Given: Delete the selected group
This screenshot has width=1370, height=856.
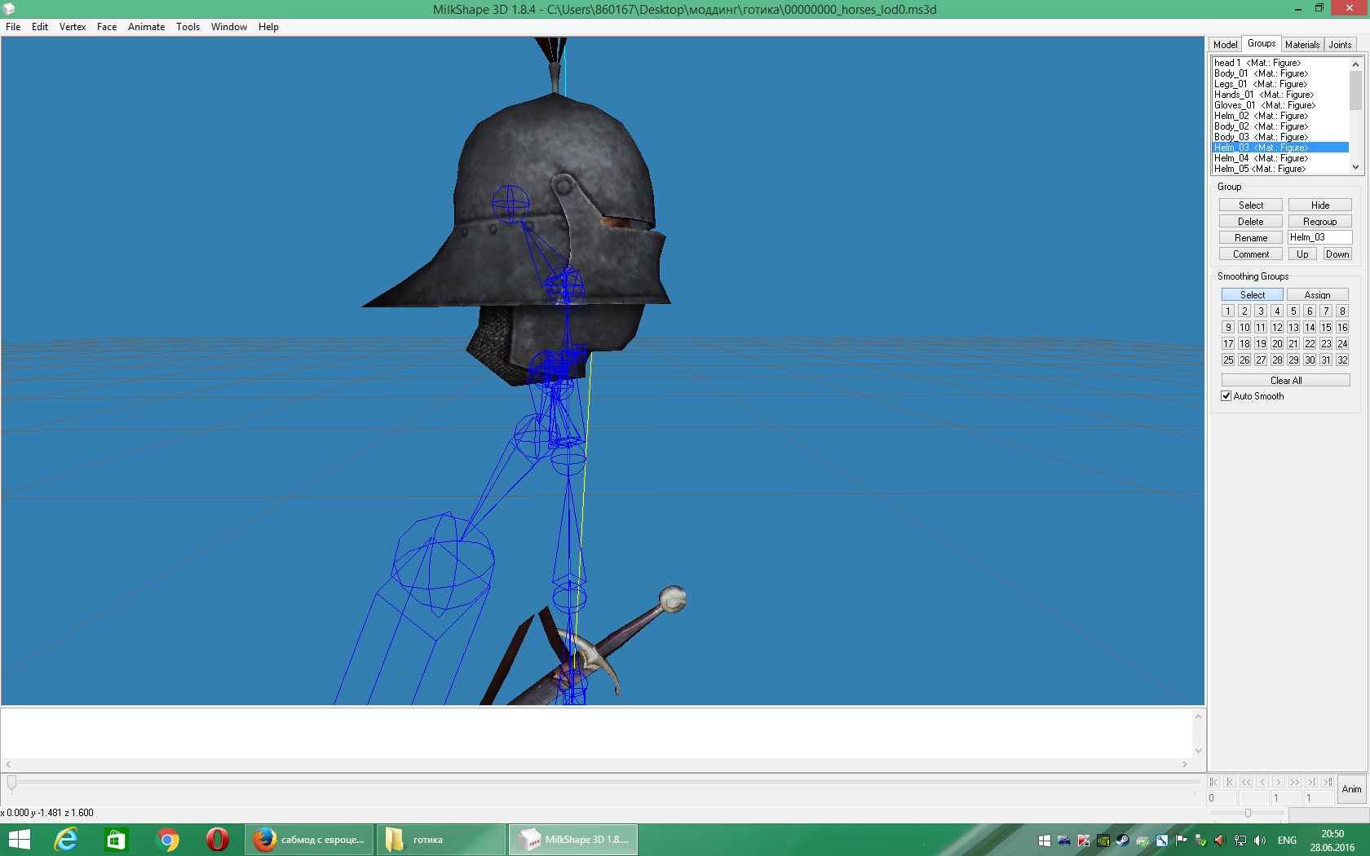Looking at the screenshot, I should click(x=1251, y=222).
